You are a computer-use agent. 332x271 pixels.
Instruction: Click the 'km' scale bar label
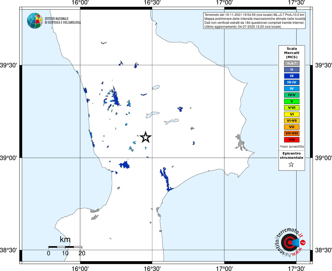[x=65, y=240]
